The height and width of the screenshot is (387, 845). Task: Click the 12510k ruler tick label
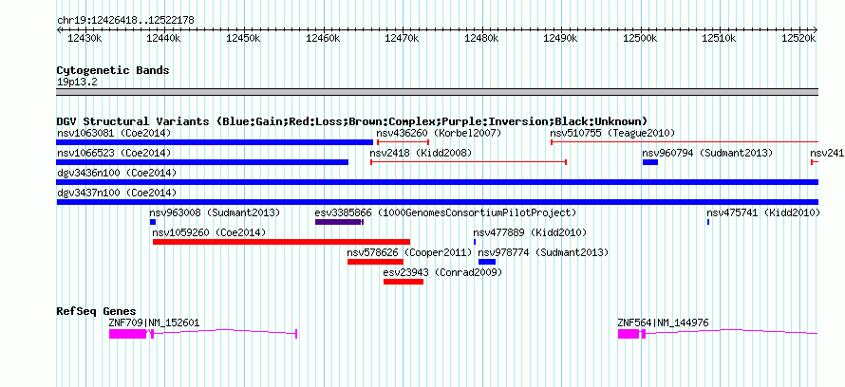click(720, 38)
